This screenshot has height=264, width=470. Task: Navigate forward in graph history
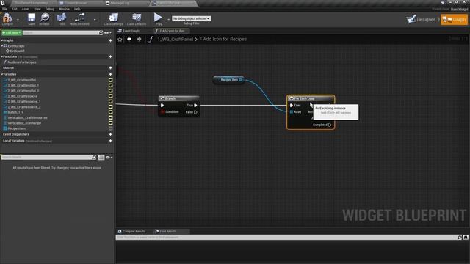(x=139, y=39)
